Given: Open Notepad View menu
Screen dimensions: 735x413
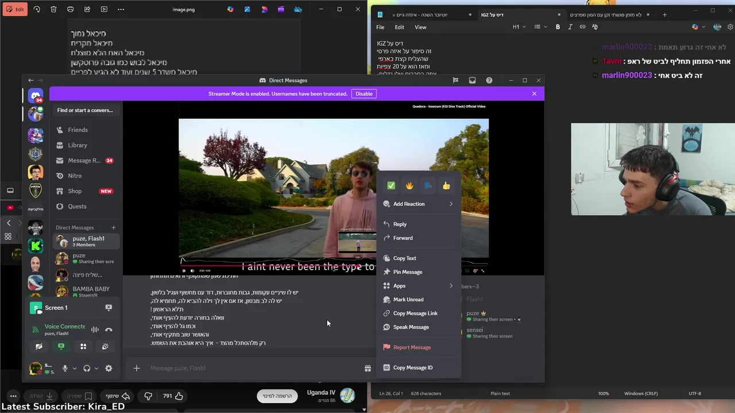Looking at the screenshot, I should tap(420, 27).
